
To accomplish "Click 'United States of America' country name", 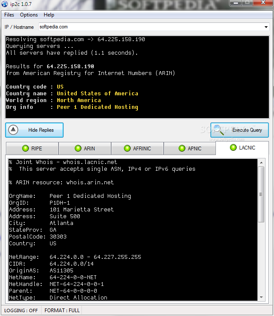I will (x=98, y=94).
